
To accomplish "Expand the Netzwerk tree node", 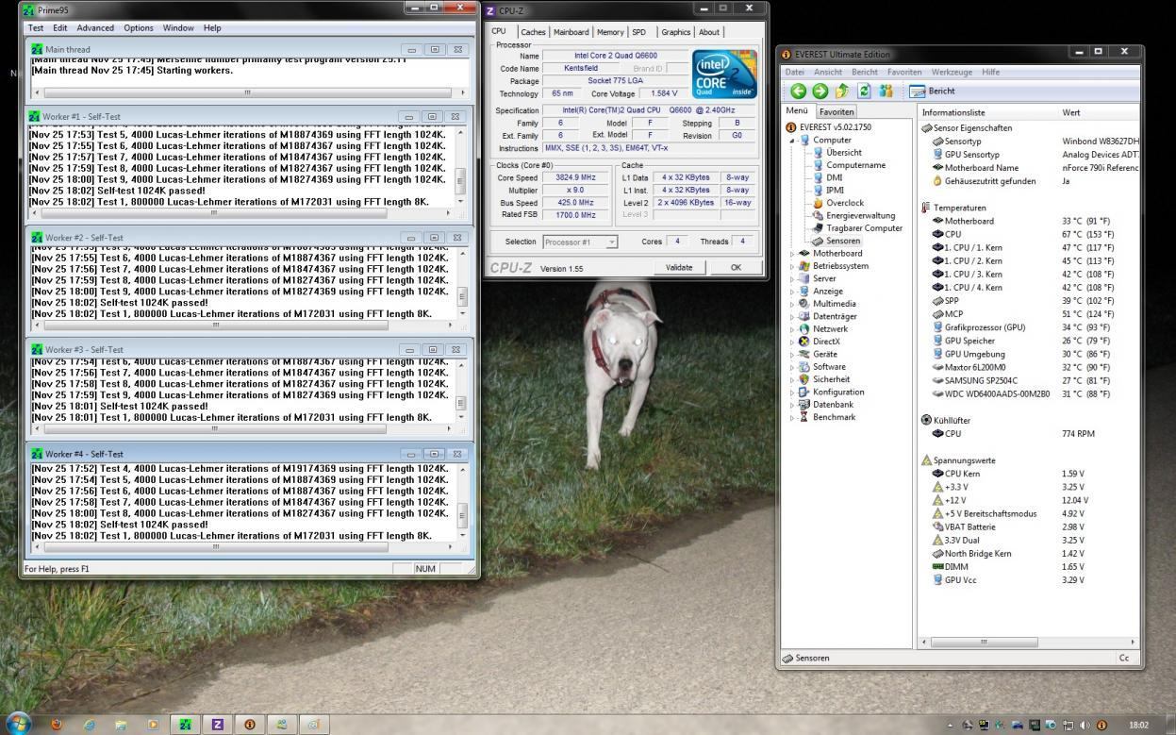I will (793, 328).
